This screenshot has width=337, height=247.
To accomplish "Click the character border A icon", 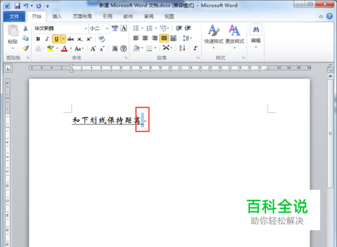I will [x=123, y=28].
